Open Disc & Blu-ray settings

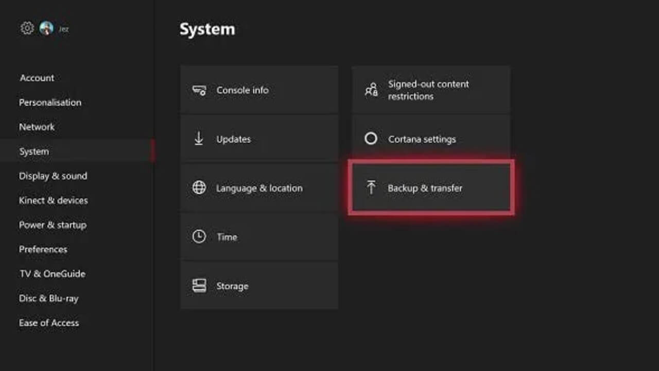pos(48,298)
